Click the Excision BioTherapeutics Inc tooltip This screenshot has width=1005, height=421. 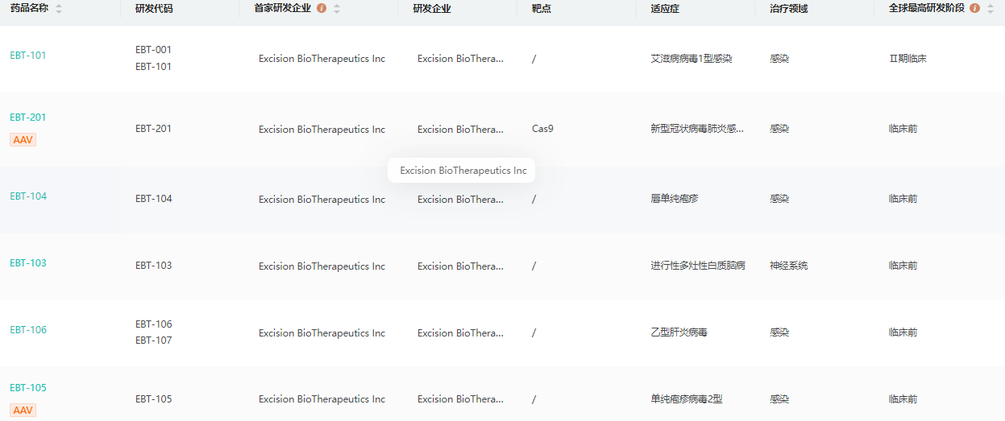click(462, 171)
